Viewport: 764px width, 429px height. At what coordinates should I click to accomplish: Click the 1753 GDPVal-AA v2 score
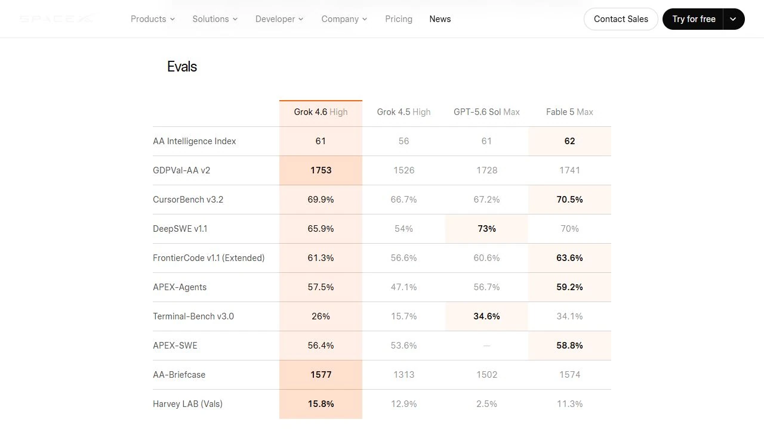coord(321,170)
